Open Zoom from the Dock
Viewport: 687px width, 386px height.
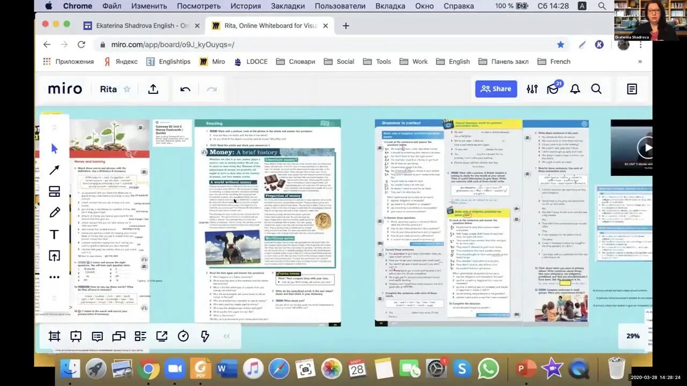pyautogui.click(x=174, y=369)
